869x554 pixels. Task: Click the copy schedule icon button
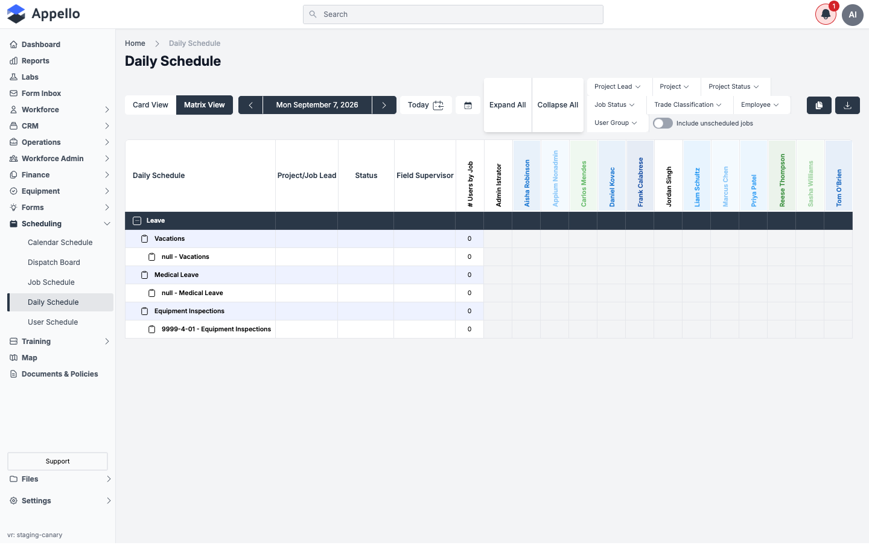pos(819,105)
